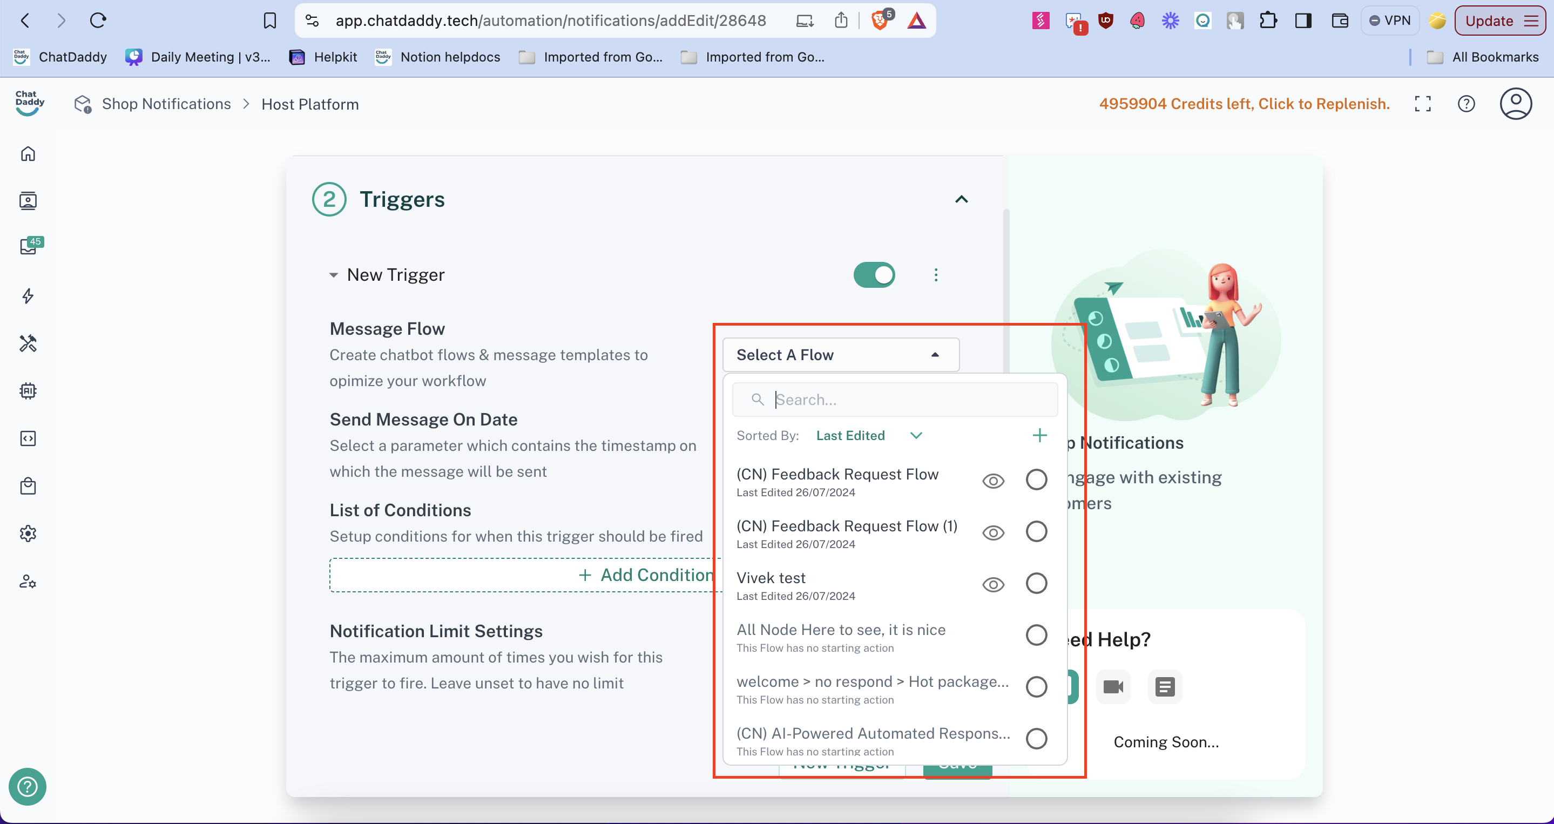This screenshot has width=1554, height=824.
Task: Open the user profile avatar
Action: [x=1515, y=104]
